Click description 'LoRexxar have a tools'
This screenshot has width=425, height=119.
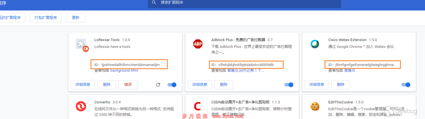point(112,46)
